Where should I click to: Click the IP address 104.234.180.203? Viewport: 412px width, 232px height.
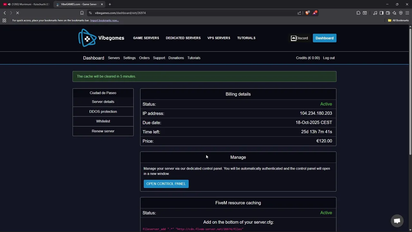[316, 113]
